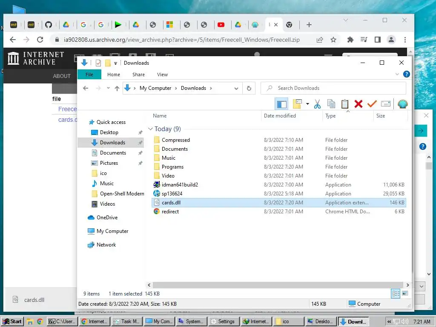
Task: Sort by Name column header
Action: tap(160, 116)
